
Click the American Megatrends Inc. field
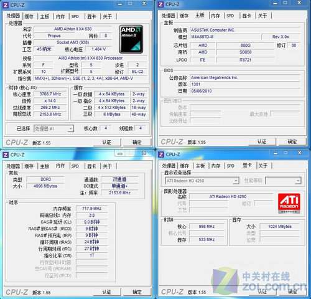click(x=245, y=77)
